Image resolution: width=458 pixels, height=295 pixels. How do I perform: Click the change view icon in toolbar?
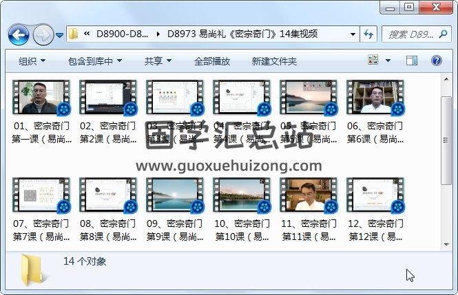coord(374,61)
